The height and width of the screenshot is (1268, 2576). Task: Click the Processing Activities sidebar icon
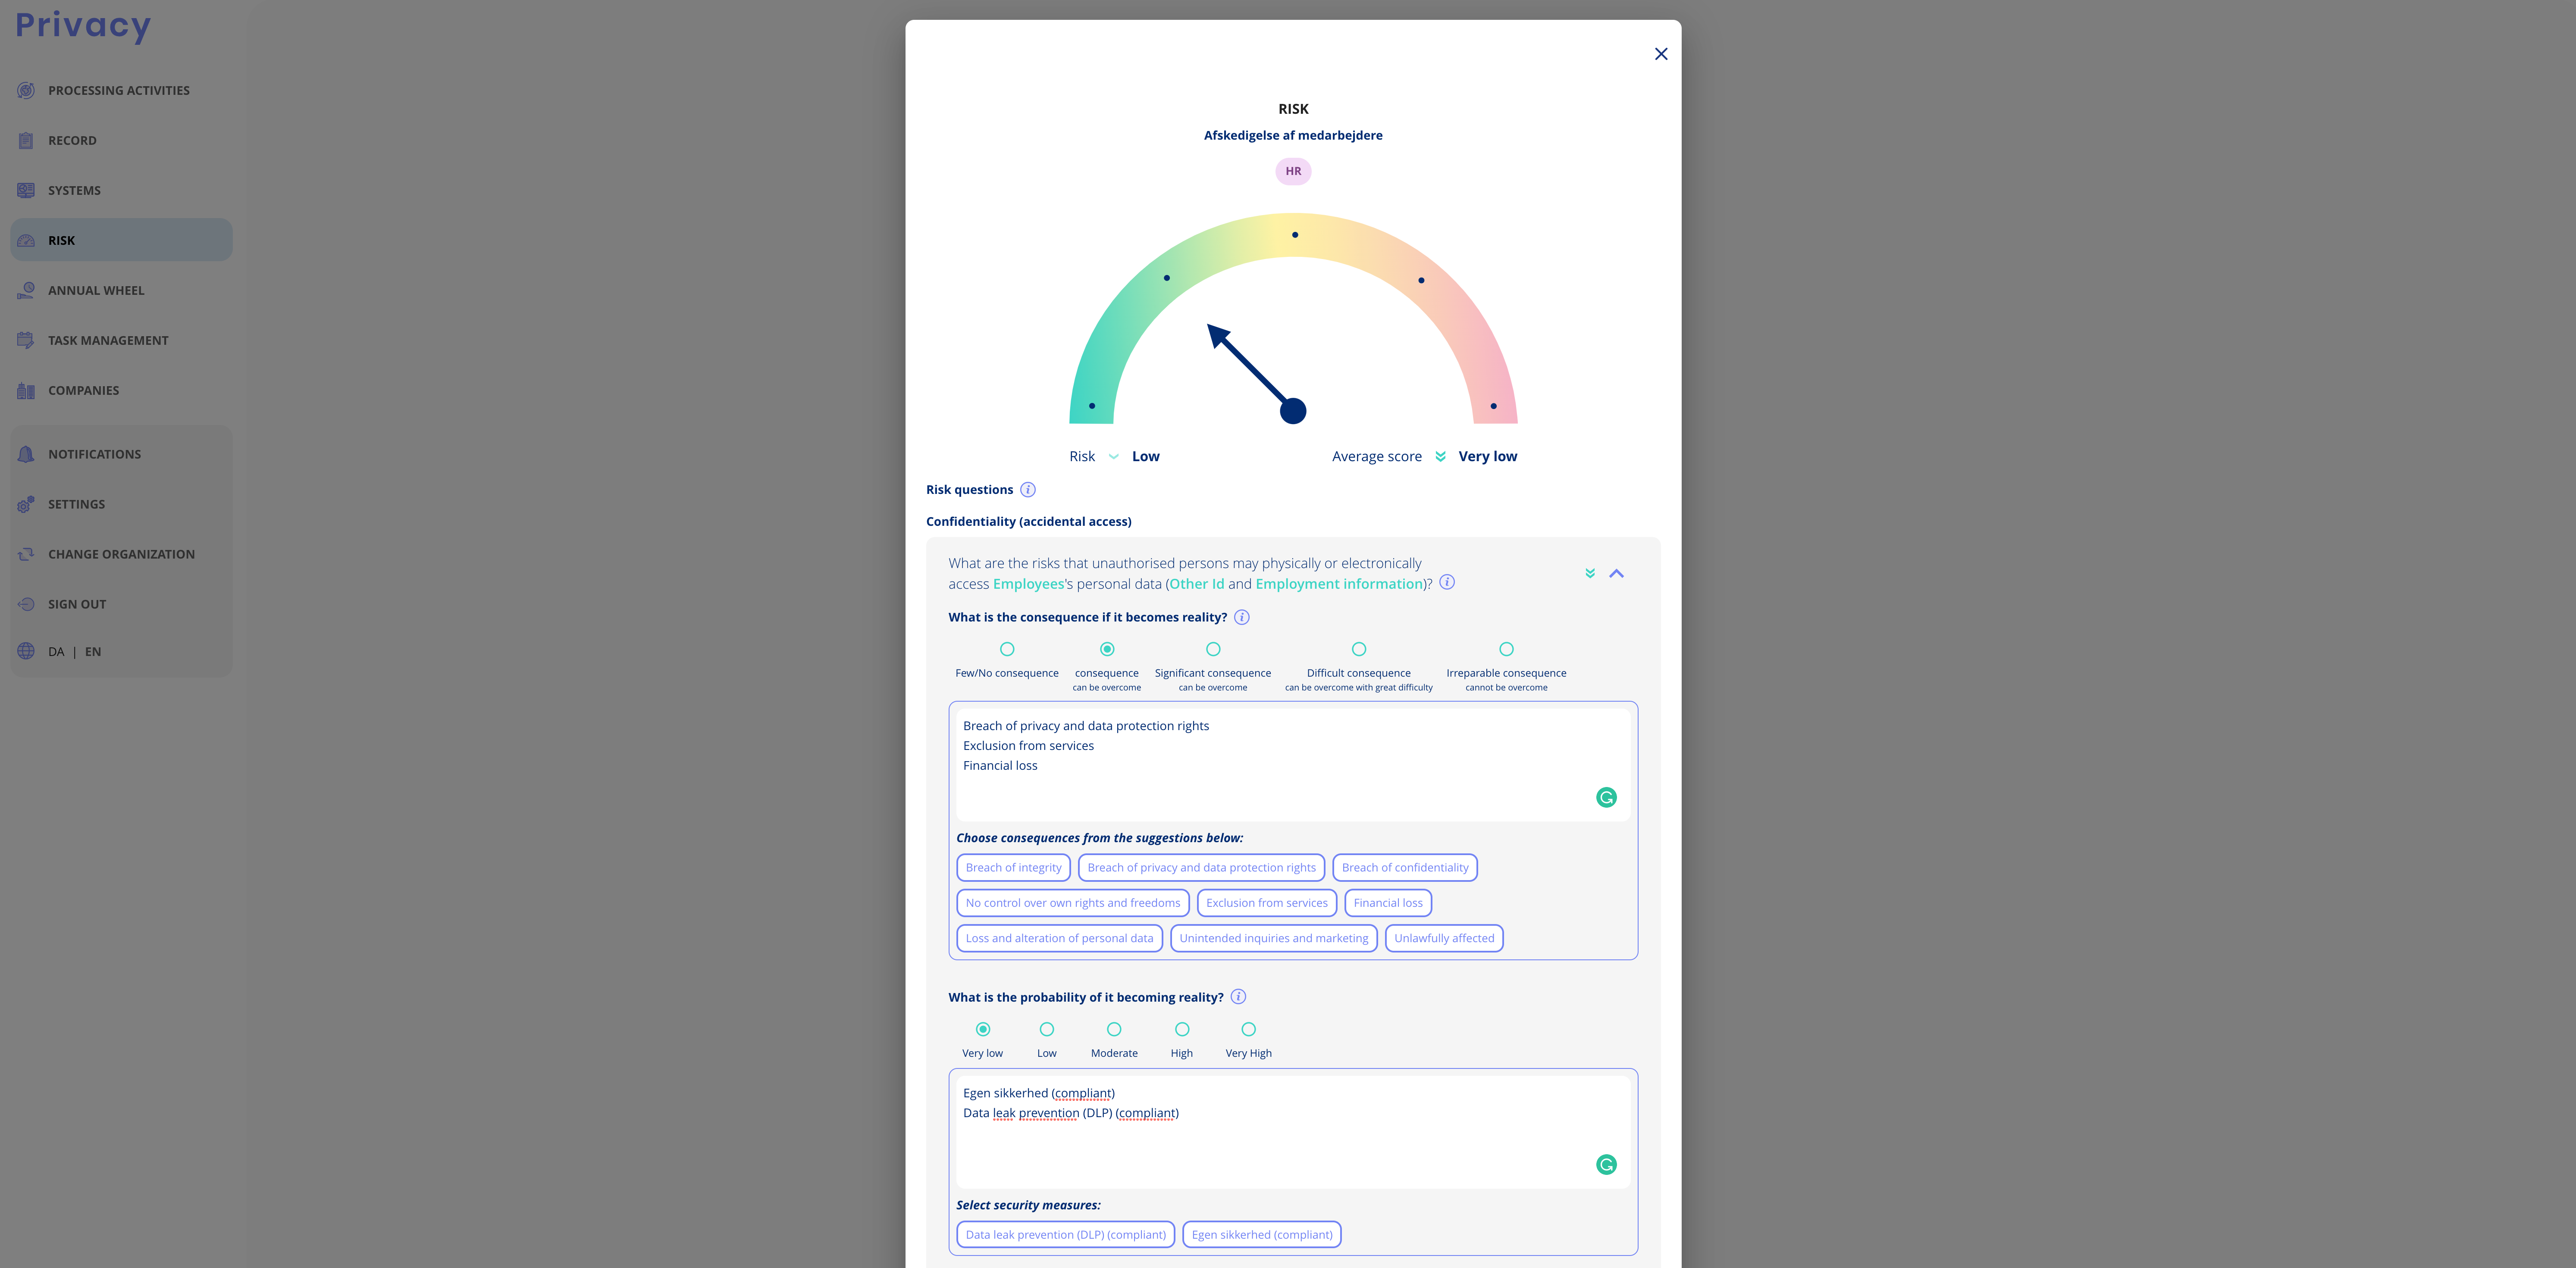[26, 90]
